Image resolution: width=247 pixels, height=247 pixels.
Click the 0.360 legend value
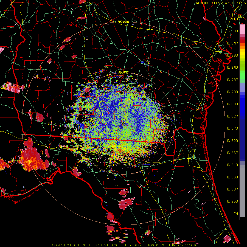(x=232, y=177)
